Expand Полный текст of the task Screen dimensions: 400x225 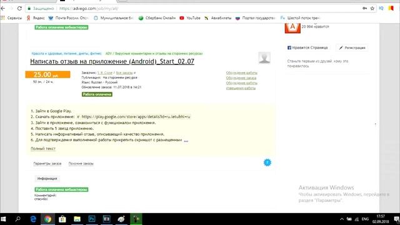click(x=43, y=149)
